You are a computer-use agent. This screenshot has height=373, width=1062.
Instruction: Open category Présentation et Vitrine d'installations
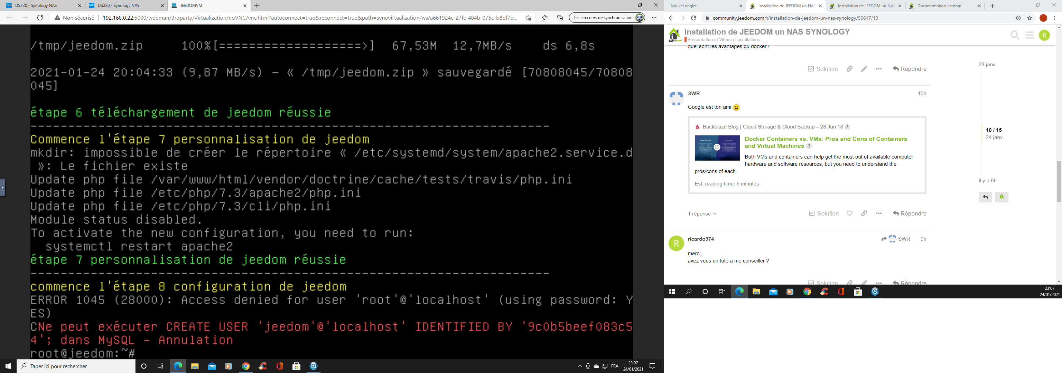tap(724, 39)
